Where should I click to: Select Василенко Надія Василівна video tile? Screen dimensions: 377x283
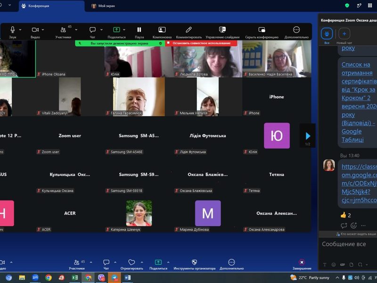tap(277, 58)
